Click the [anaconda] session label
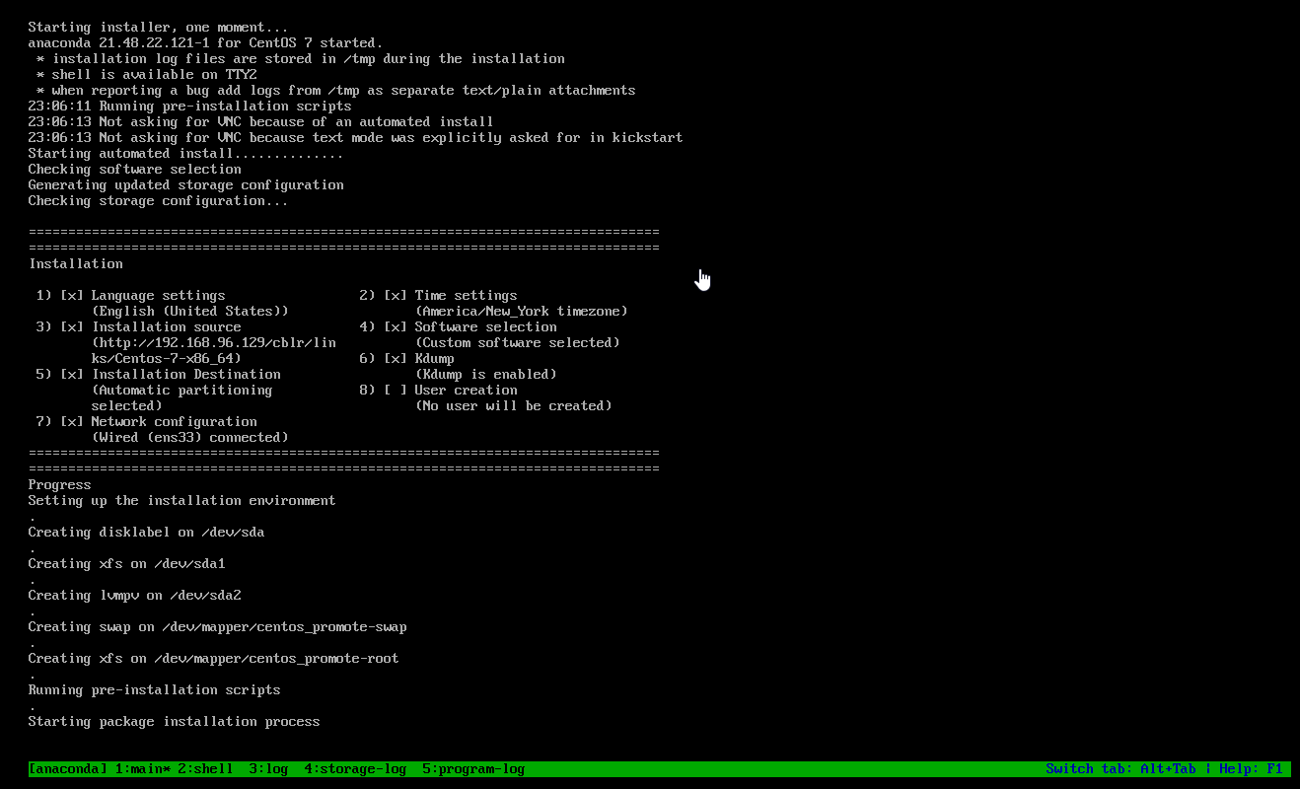Viewport: 1300px width, 789px height. pyautogui.click(x=68, y=768)
